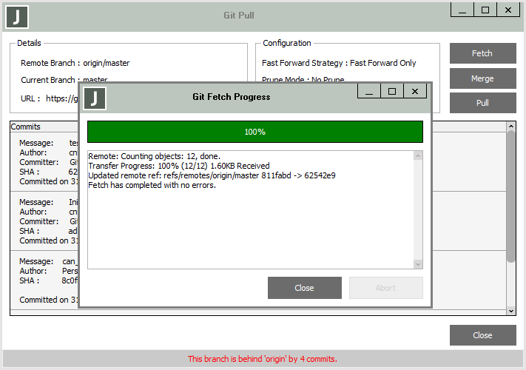Click down arrow of fetch log scrollbar

pos(418,264)
